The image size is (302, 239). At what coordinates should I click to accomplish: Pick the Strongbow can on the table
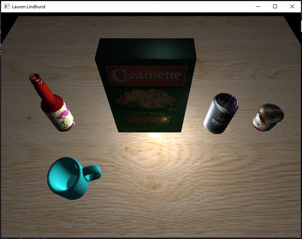pyautogui.click(x=221, y=113)
